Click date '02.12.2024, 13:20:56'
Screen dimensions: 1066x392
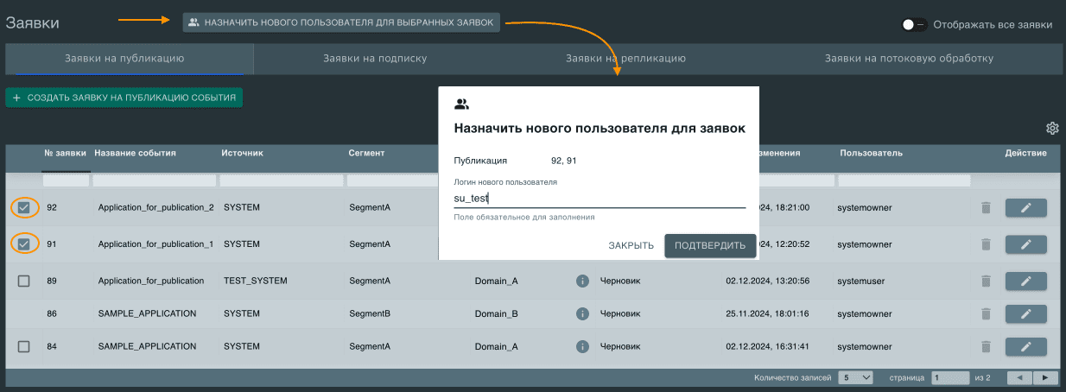coord(766,281)
